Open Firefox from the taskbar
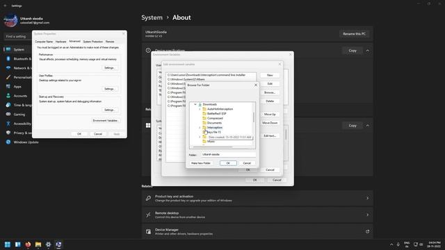Screen dimensions: 445x250 point(28,244)
